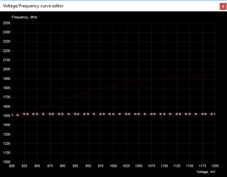Click the 'Voltage, mV' axis title
The image size is (227, 177).
[x=206, y=172]
